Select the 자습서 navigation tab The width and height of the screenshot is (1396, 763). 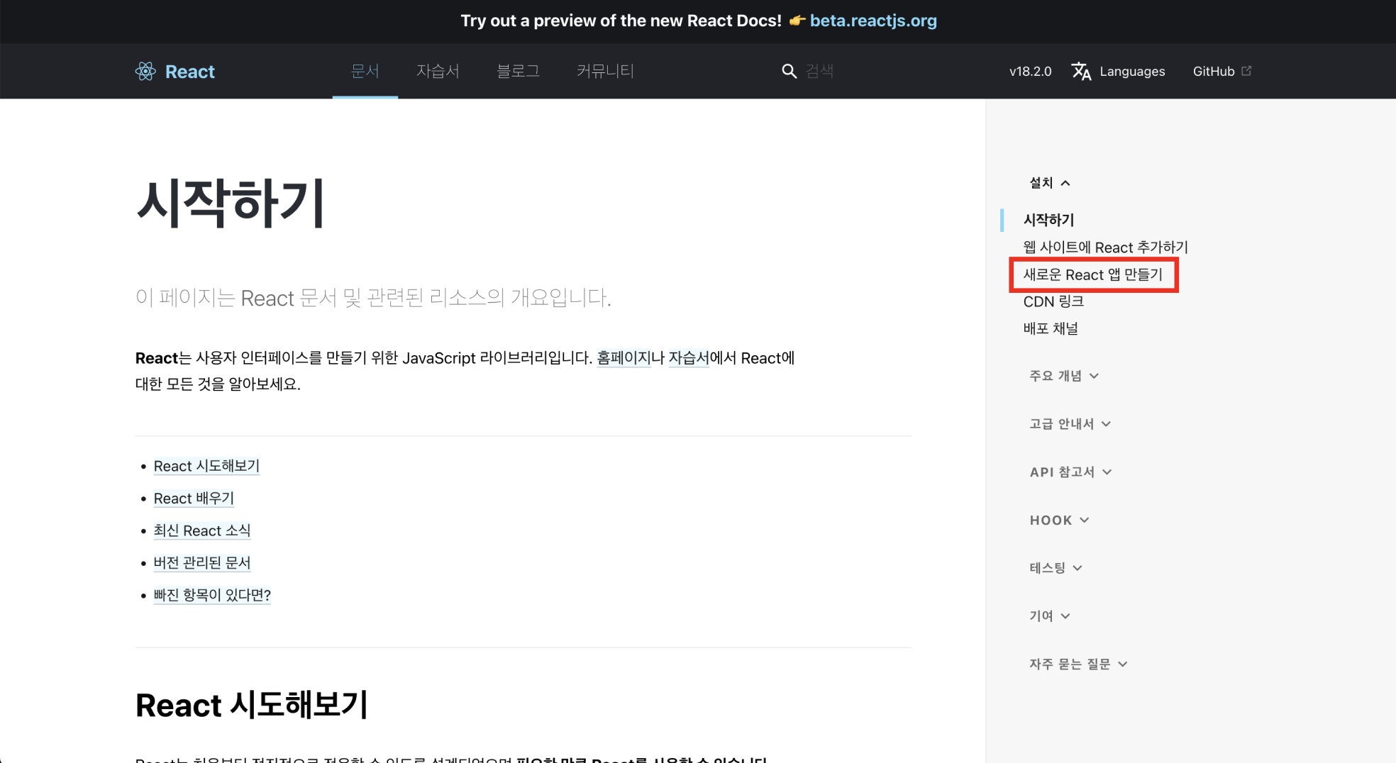[x=438, y=71]
